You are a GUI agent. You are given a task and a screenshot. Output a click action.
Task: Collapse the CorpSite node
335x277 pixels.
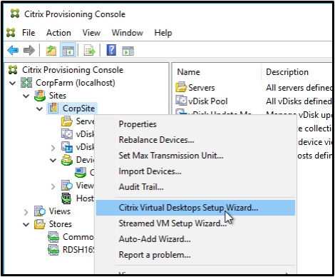click(x=39, y=109)
